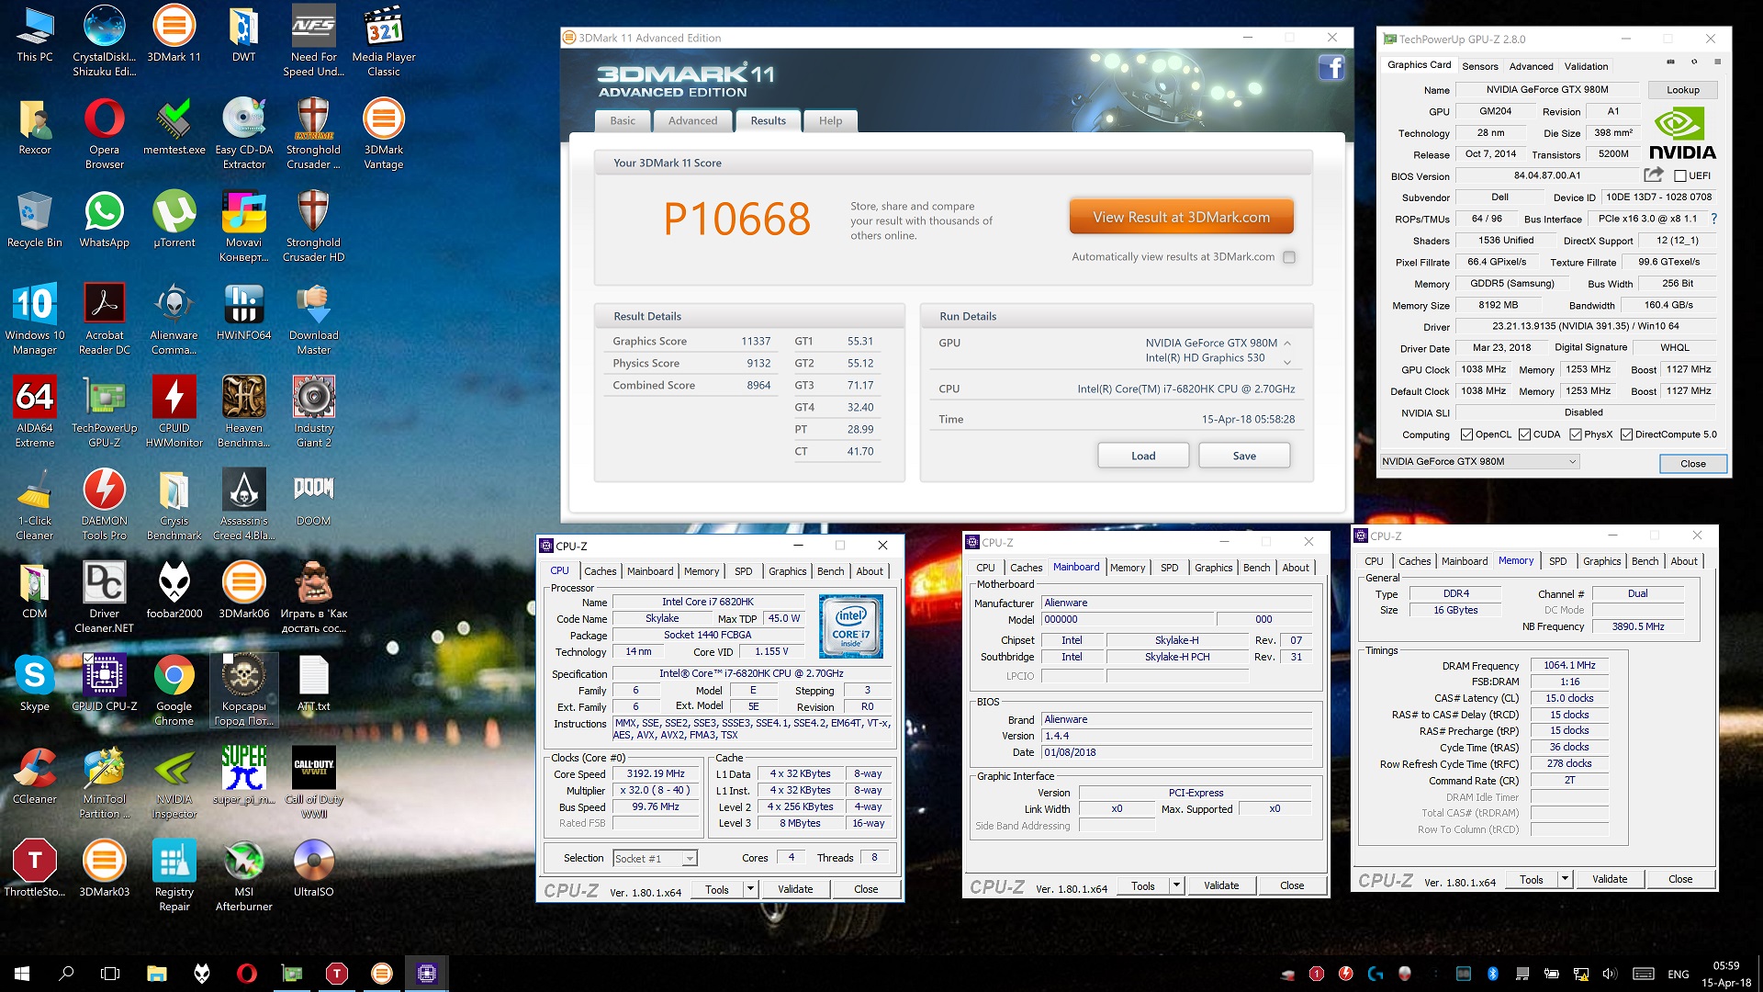This screenshot has height=992, width=1763.
Task: Click View Result at 3DMark.com button
Action: 1181,218
